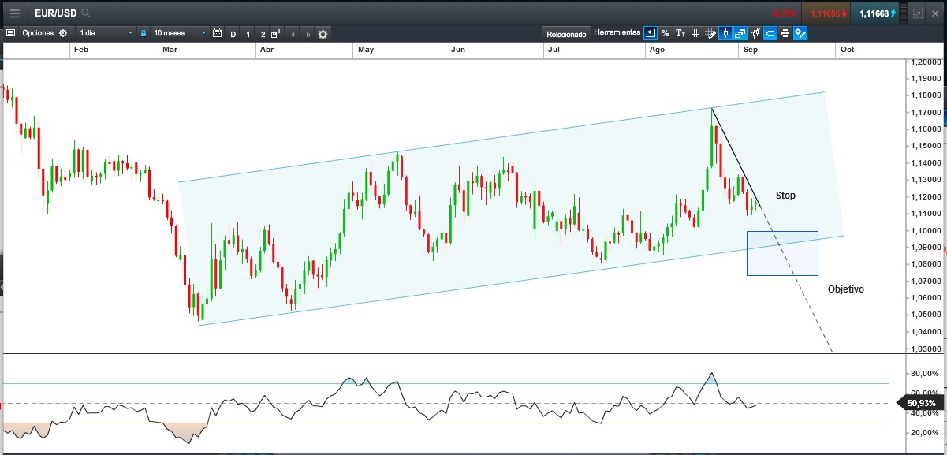This screenshot has height=455, width=947.
Task: Select the blue target rectangle drawing
Action: pos(782,253)
